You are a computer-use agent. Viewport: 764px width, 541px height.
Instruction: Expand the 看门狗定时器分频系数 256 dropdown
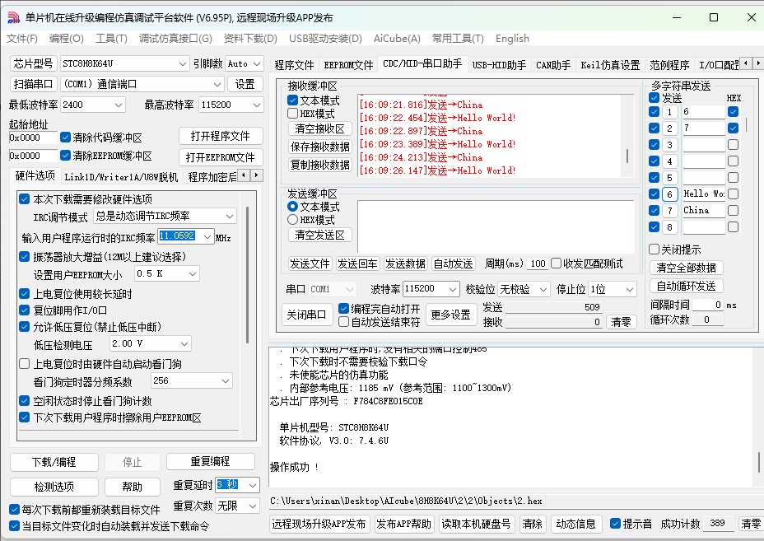(226, 380)
